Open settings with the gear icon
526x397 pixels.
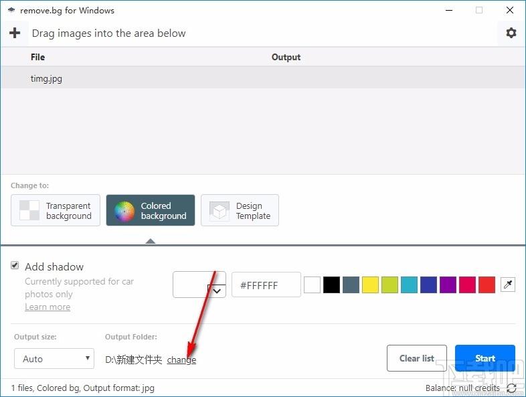tap(511, 33)
